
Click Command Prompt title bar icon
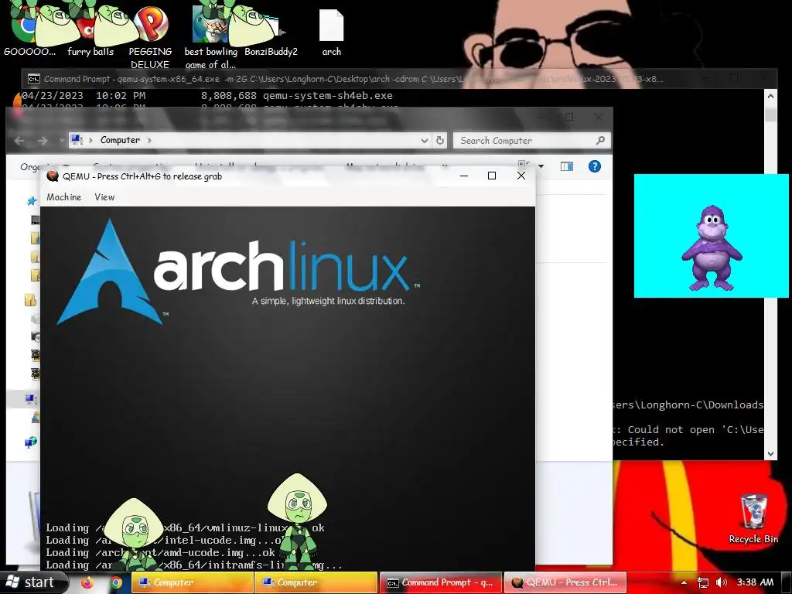(34, 79)
